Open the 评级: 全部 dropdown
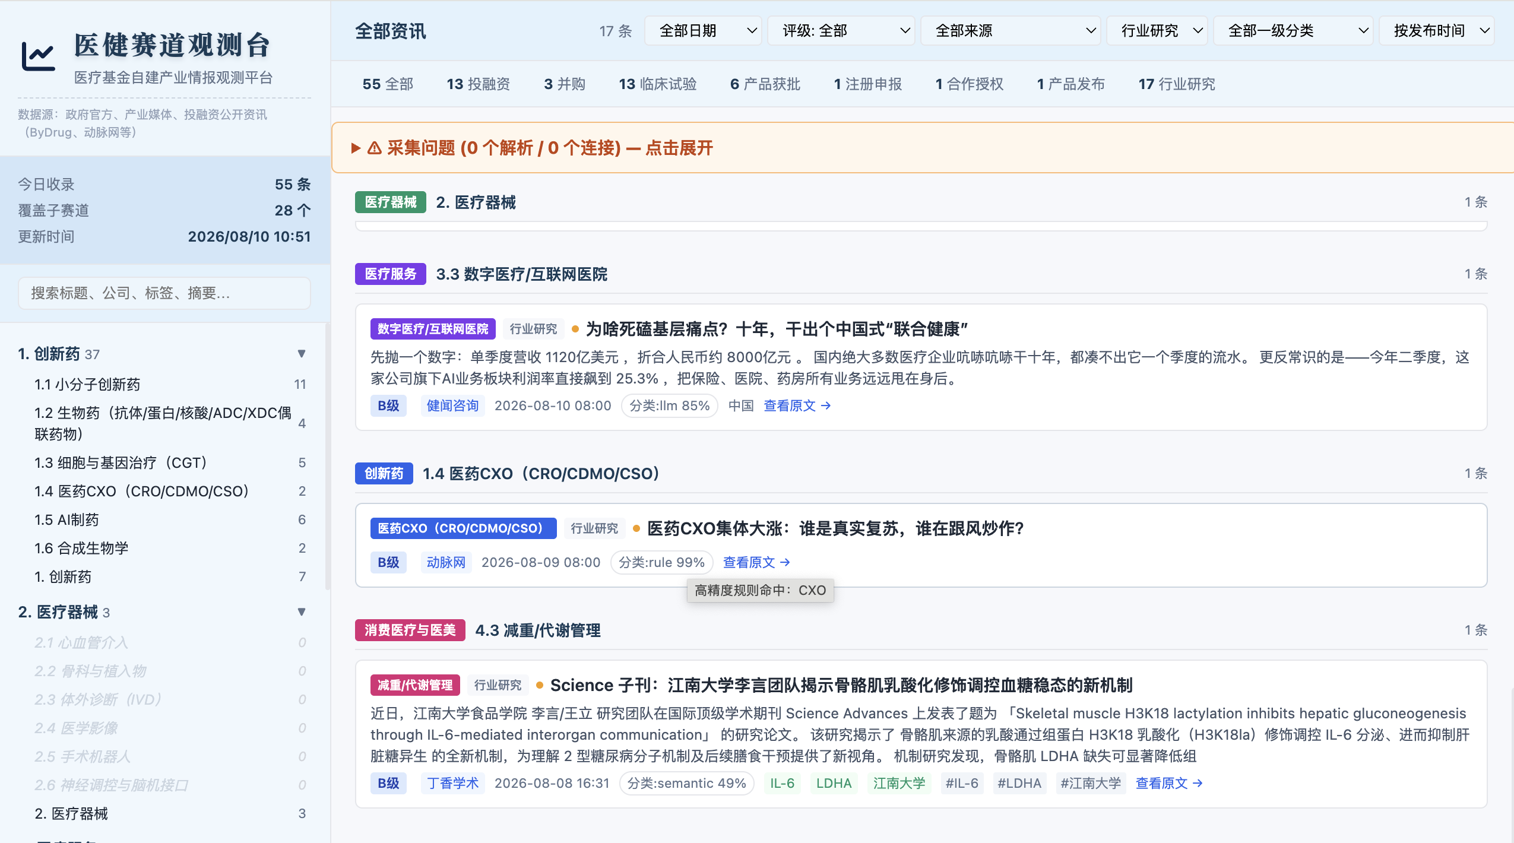The width and height of the screenshot is (1514, 843). coord(841,31)
